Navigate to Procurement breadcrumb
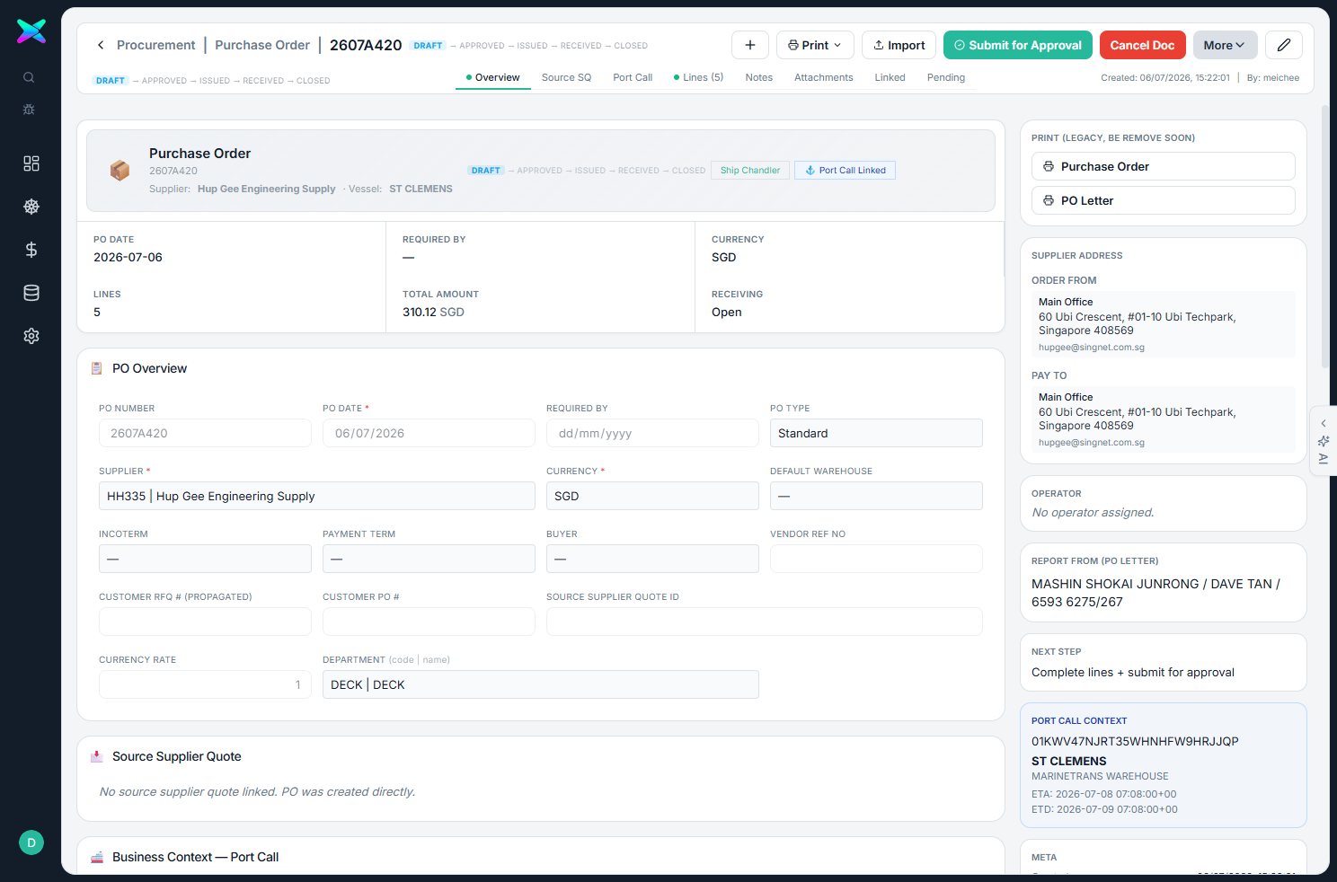Image resolution: width=1337 pixels, height=882 pixels. point(156,45)
